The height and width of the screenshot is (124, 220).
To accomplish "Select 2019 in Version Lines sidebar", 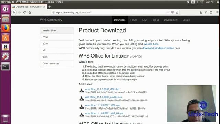I will [57, 44].
